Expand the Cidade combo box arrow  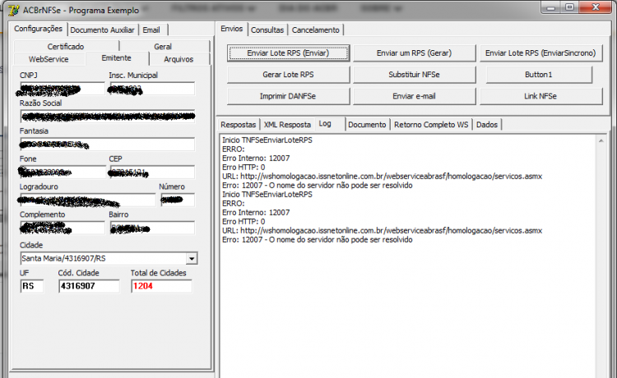[x=192, y=259]
